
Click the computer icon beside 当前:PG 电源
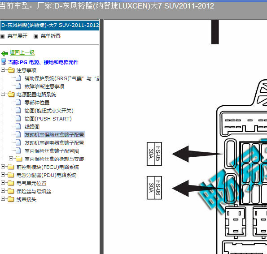coord(4,61)
